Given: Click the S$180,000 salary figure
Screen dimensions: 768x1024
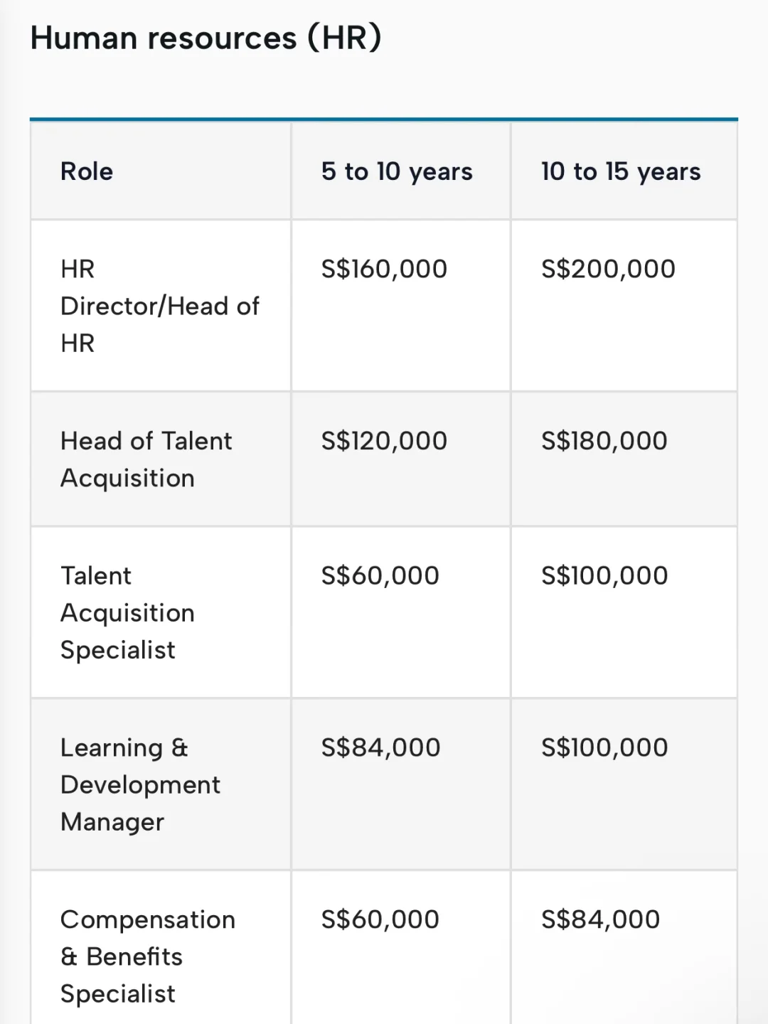Looking at the screenshot, I should click(x=604, y=441).
